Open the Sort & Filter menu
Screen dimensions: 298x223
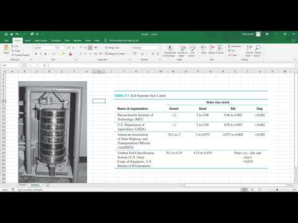point(249,51)
